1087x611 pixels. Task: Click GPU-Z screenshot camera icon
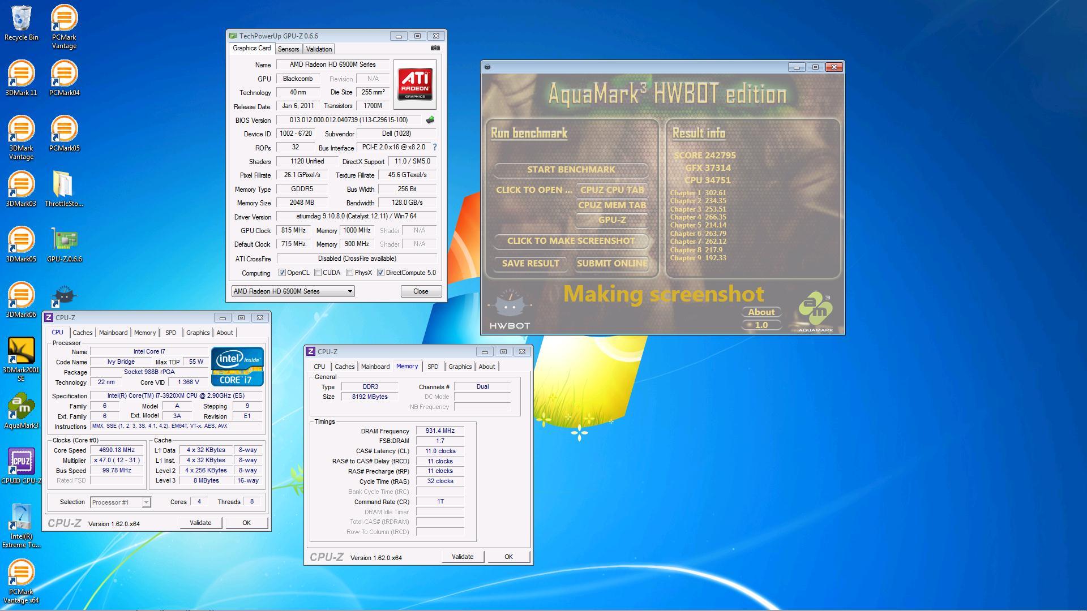click(x=435, y=49)
